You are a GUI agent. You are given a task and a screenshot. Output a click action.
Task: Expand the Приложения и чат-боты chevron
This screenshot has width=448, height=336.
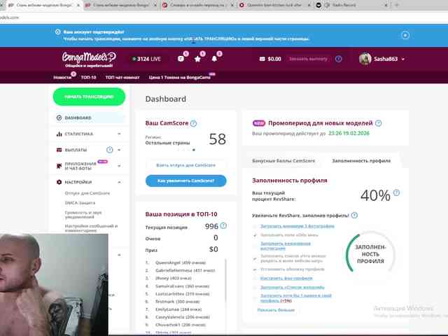[x=119, y=166]
